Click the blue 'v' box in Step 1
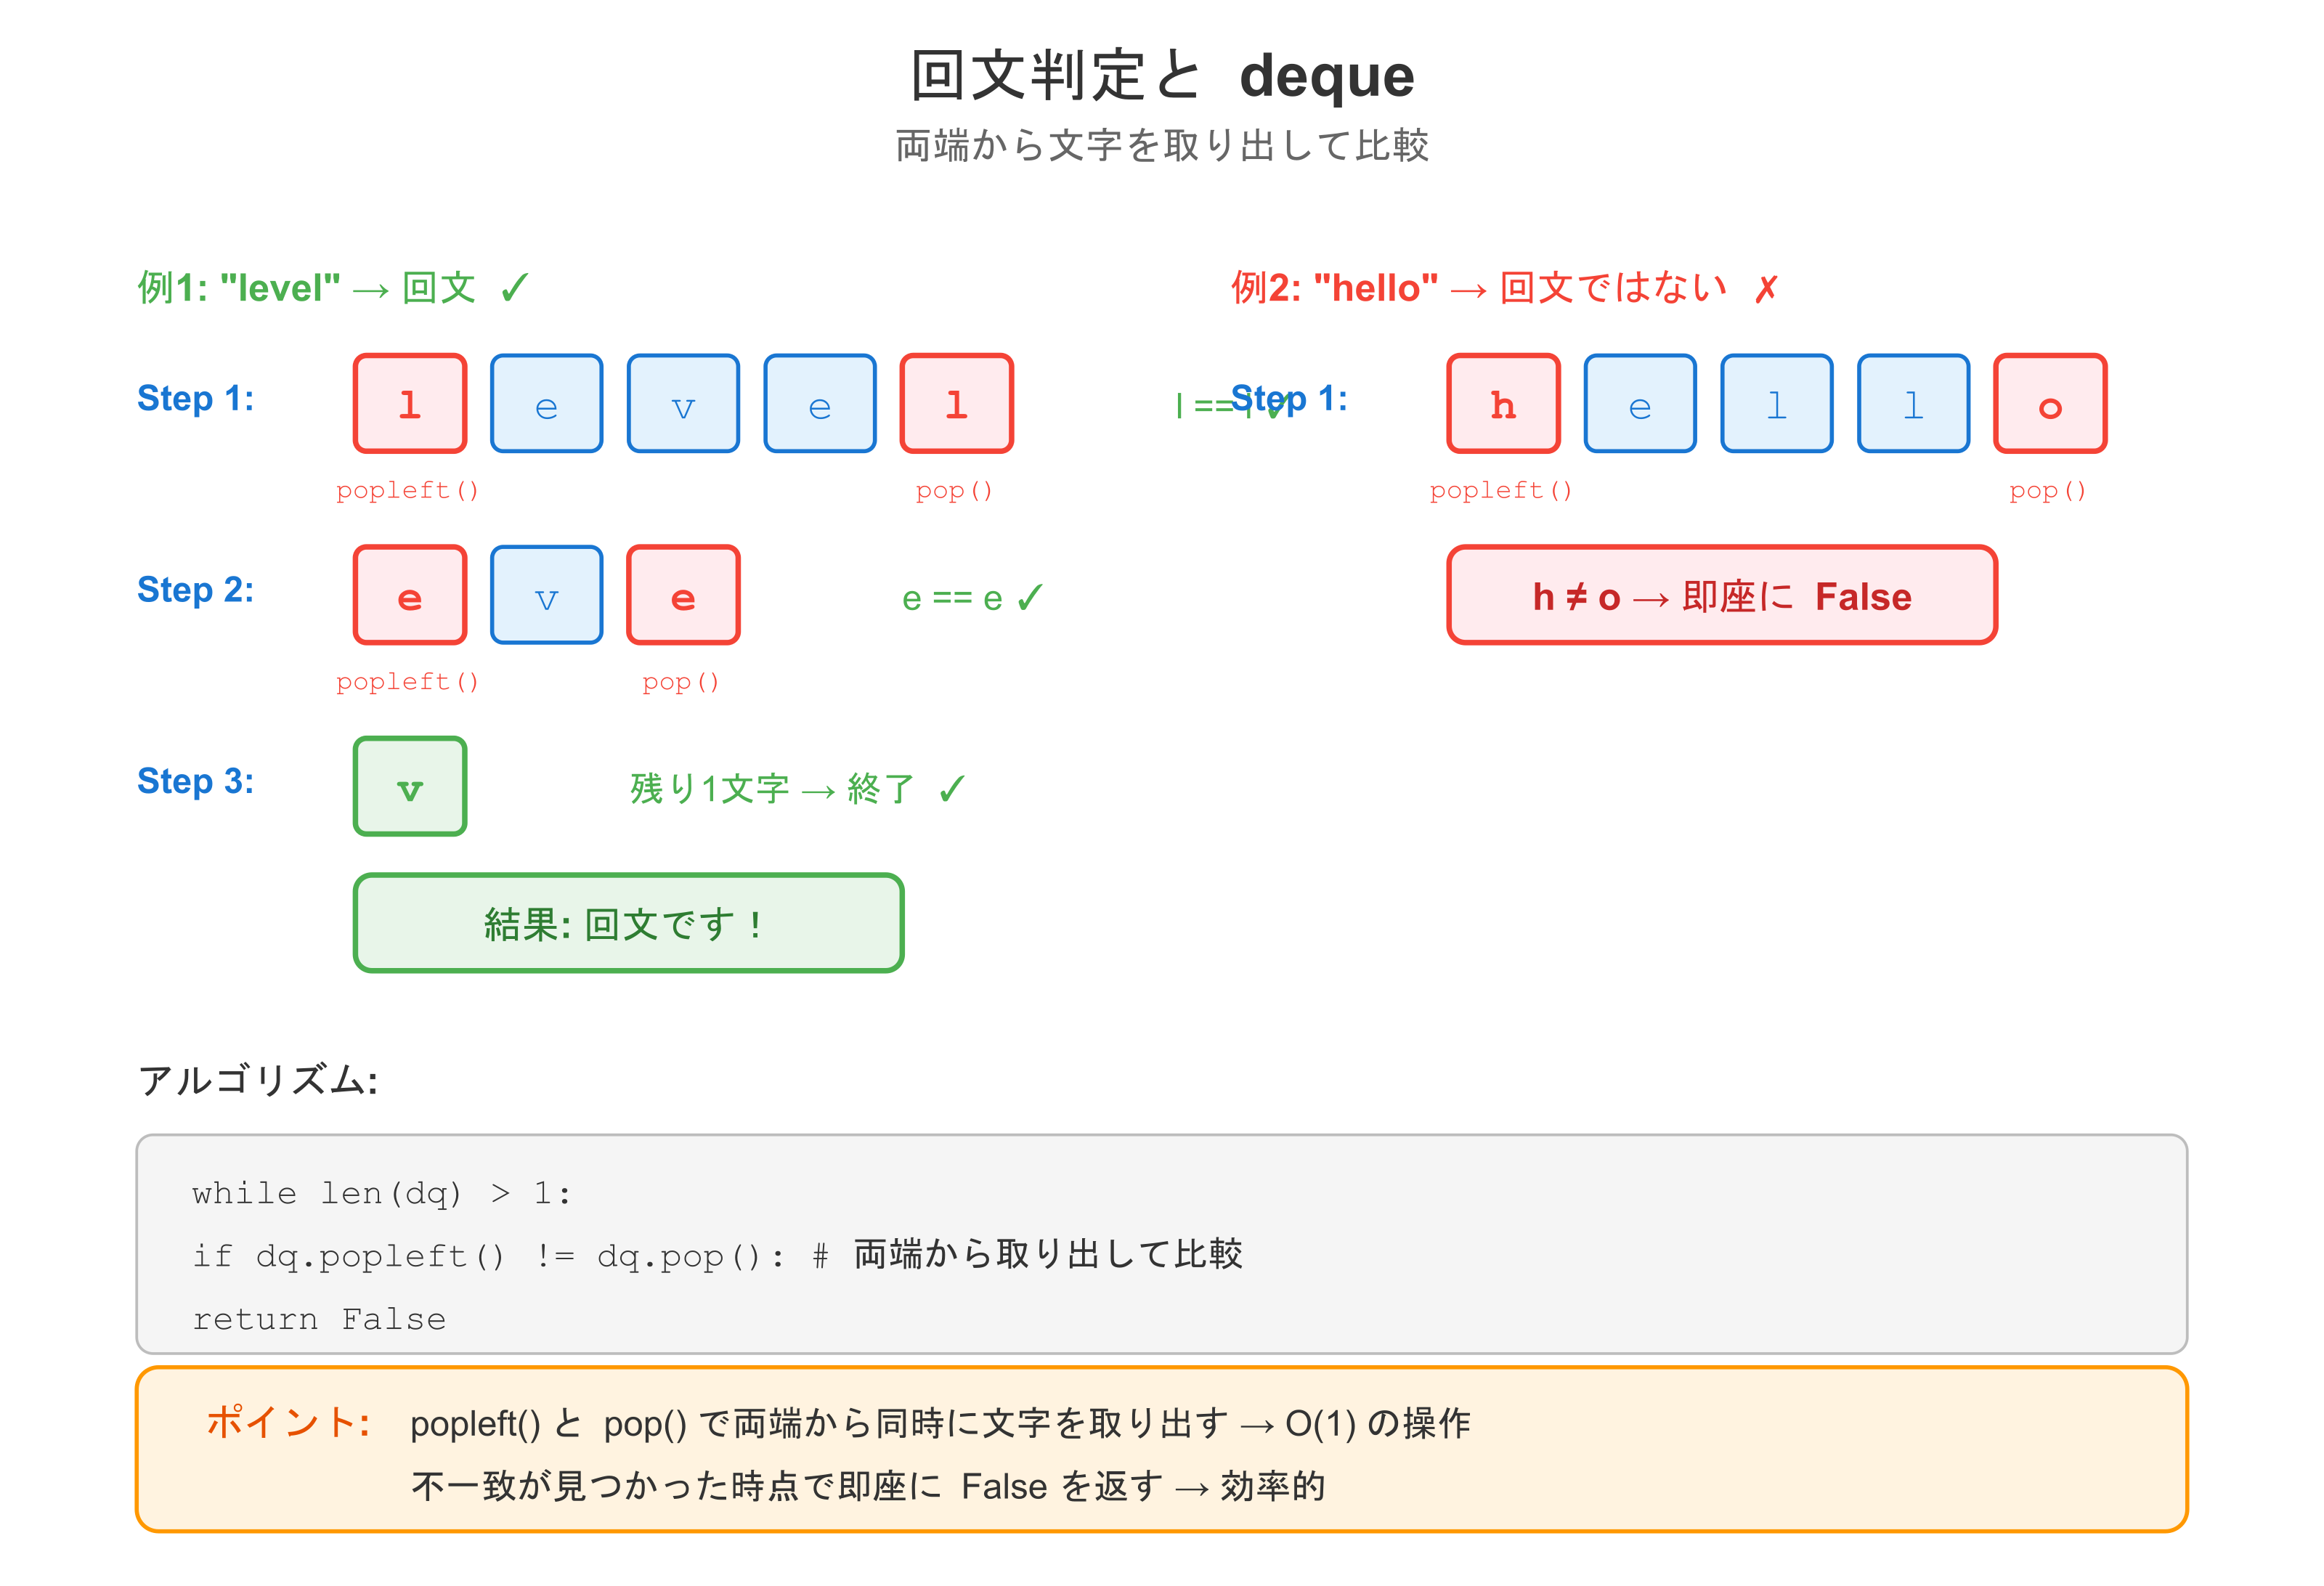This screenshot has width=2324, height=1586. tap(683, 403)
